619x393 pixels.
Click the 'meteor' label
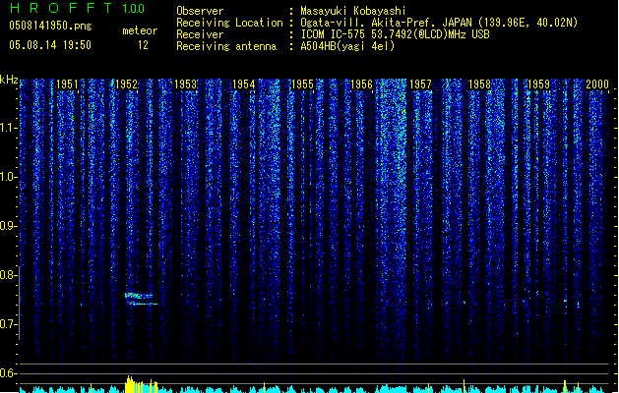click(x=140, y=30)
